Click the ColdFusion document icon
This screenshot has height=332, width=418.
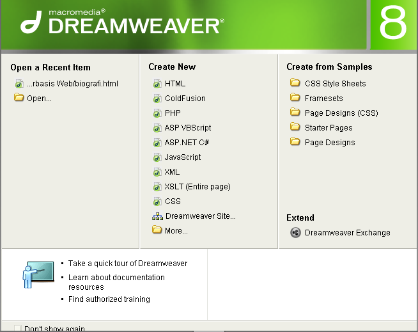pos(157,99)
